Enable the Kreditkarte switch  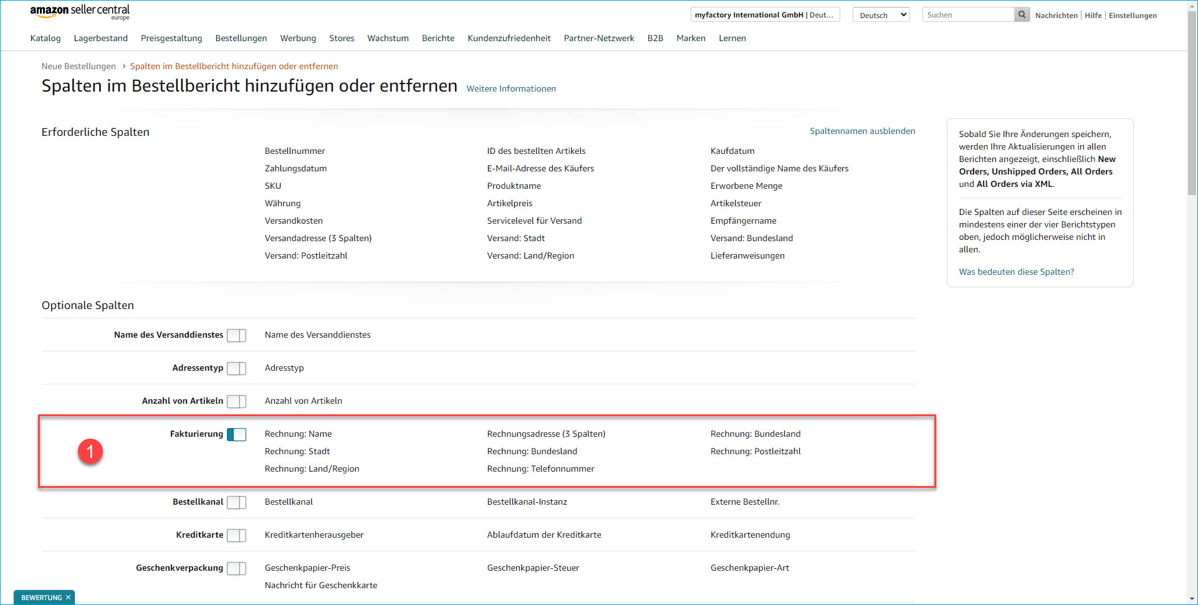pos(236,535)
